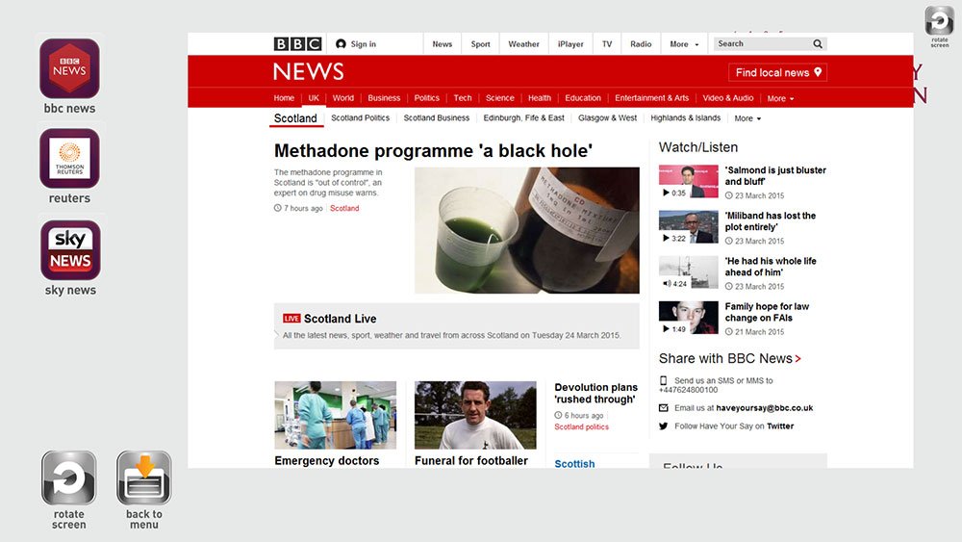
Task: Click the Twitter text link
Action: [x=780, y=426]
